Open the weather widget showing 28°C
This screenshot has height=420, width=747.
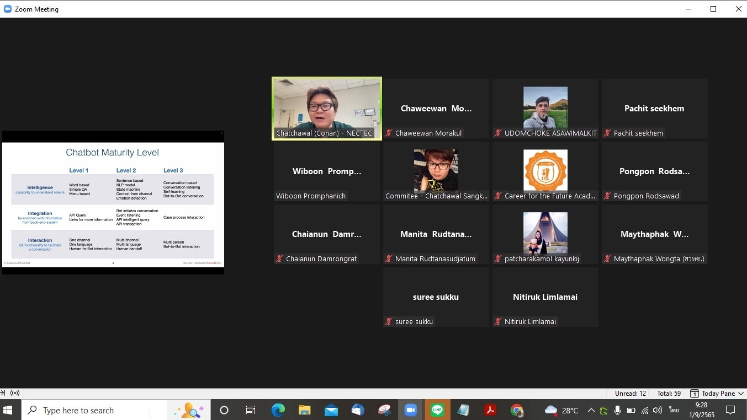tap(561, 410)
